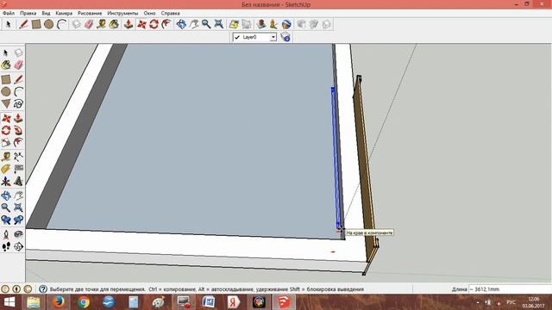Open the Инструменты menu

(x=122, y=13)
